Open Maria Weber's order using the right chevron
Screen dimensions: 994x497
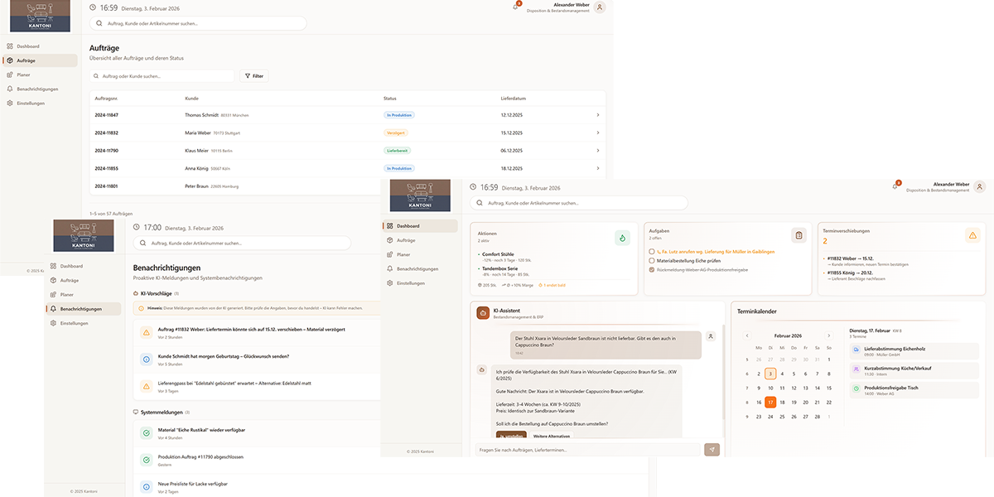(597, 133)
